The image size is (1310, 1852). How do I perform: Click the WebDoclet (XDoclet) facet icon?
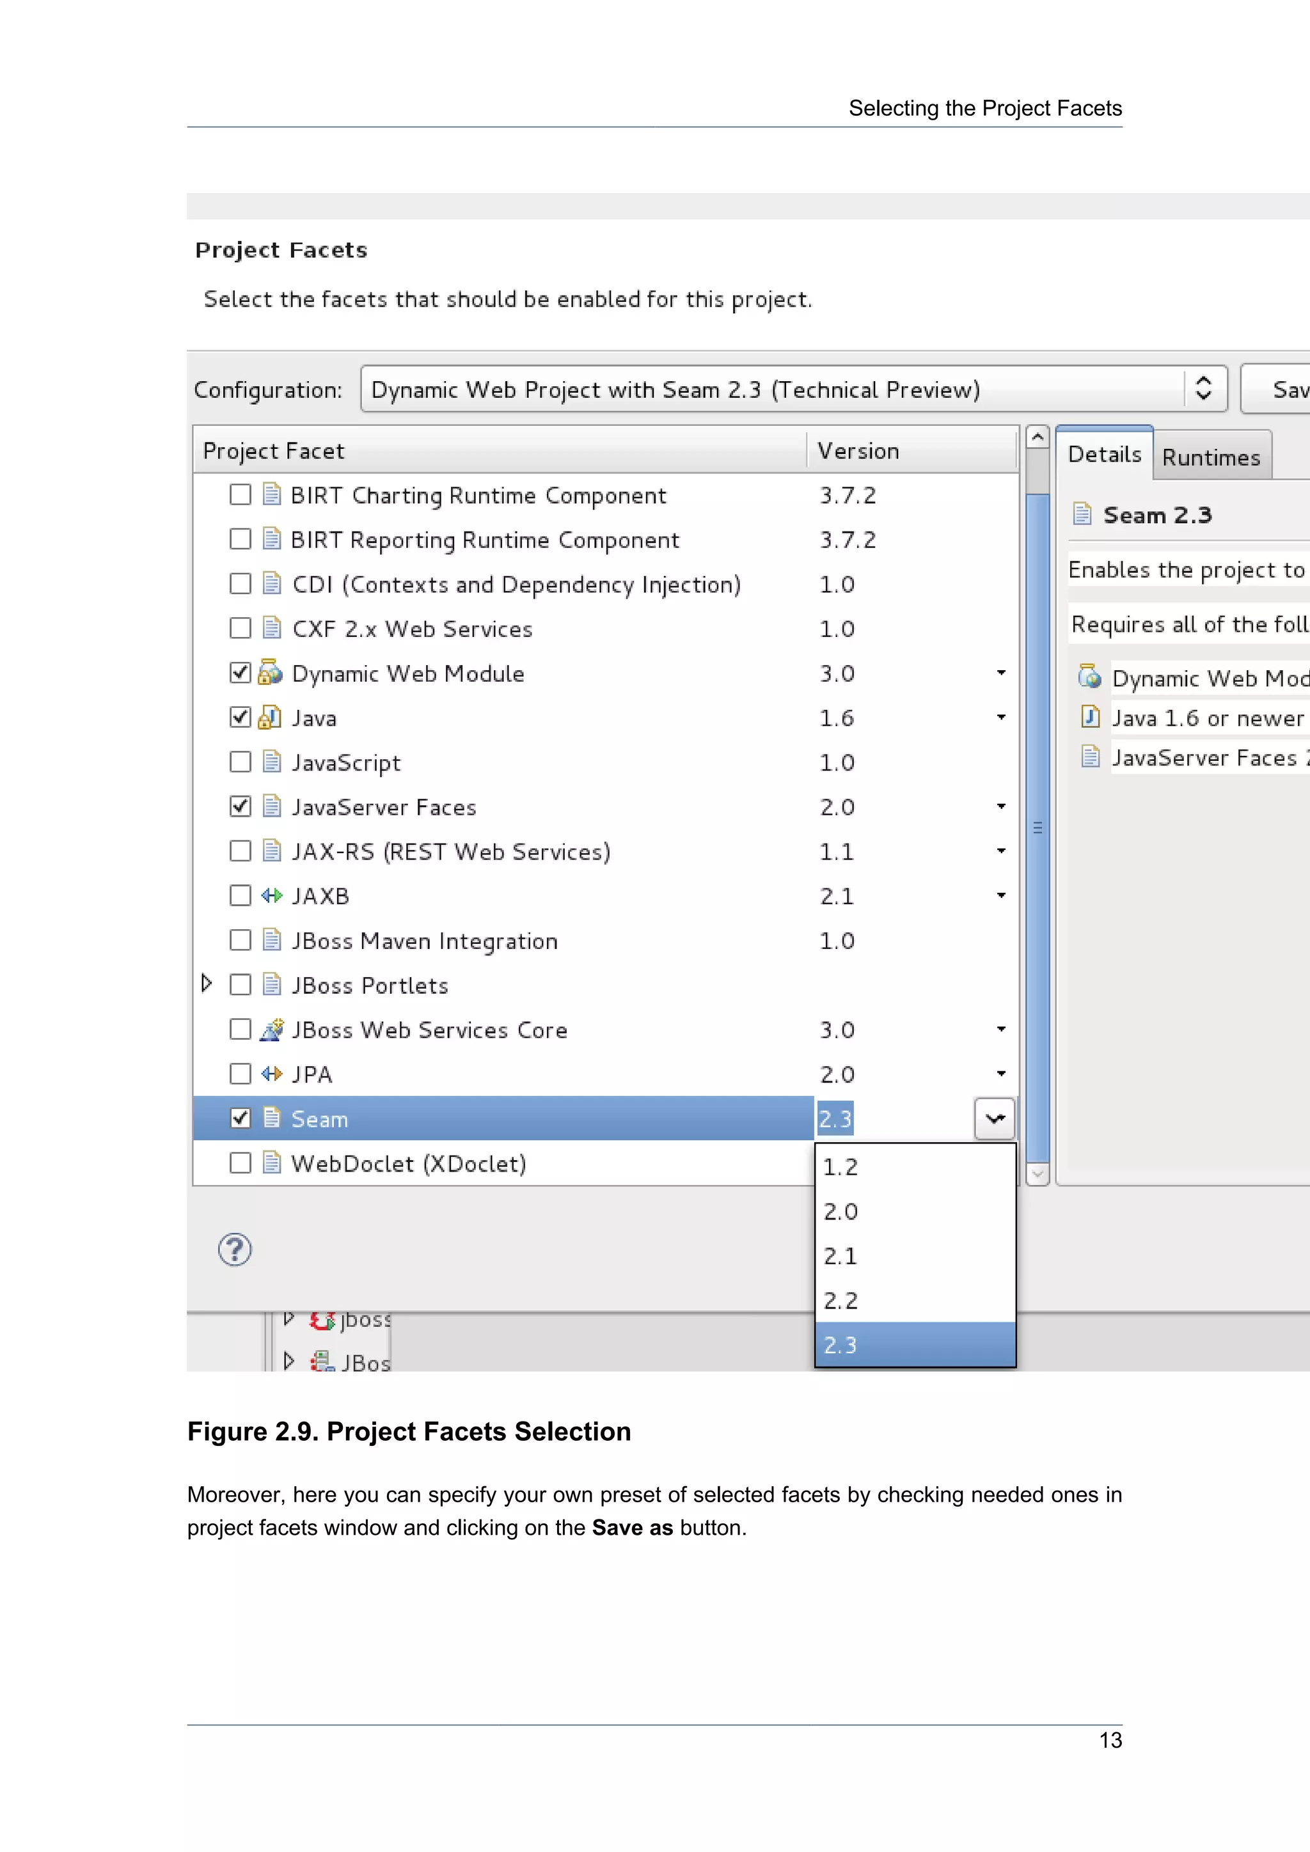click(x=272, y=1163)
